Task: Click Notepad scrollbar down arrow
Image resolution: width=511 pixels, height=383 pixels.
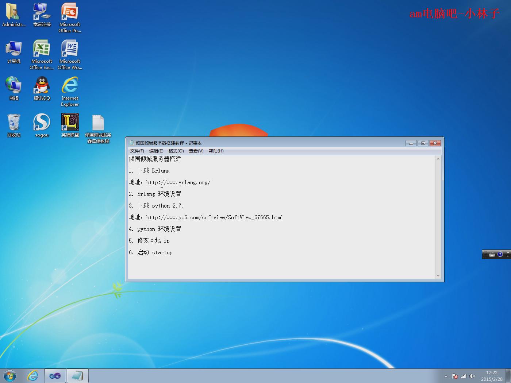Action: pyautogui.click(x=438, y=276)
